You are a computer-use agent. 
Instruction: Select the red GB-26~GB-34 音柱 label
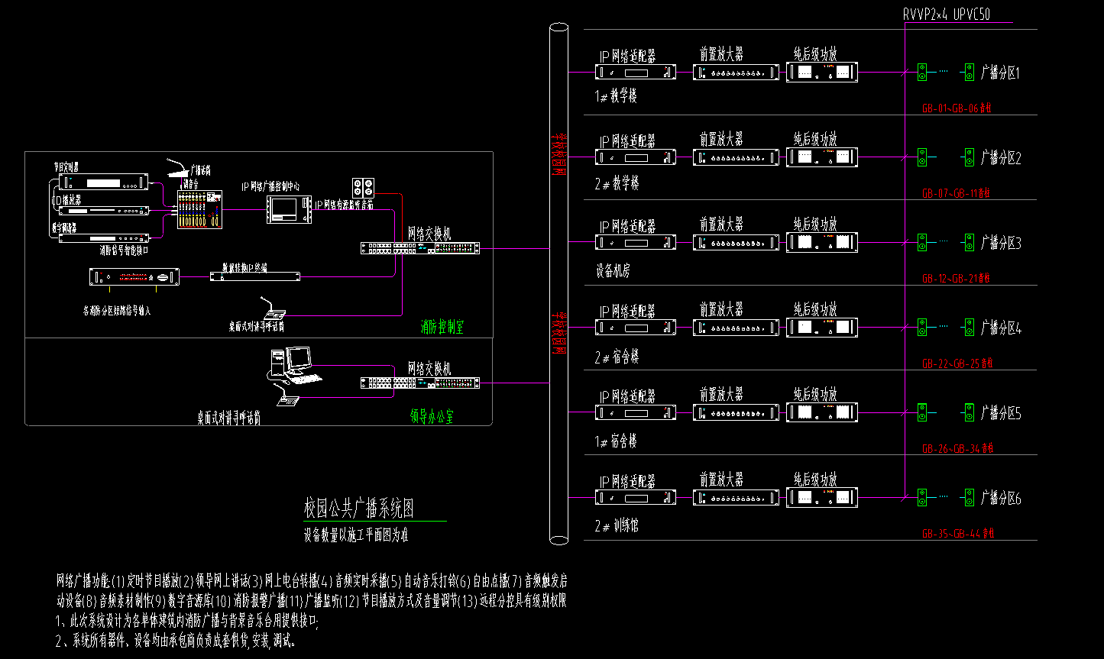[958, 449]
